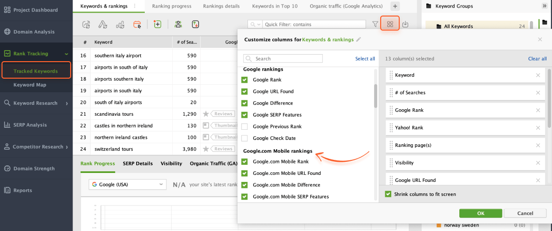Click available columns list scrollbar
The width and height of the screenshot is (552, 231).
(376, 96)
